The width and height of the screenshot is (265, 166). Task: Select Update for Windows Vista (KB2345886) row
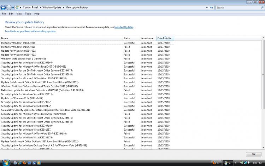(x=87, y=98)
